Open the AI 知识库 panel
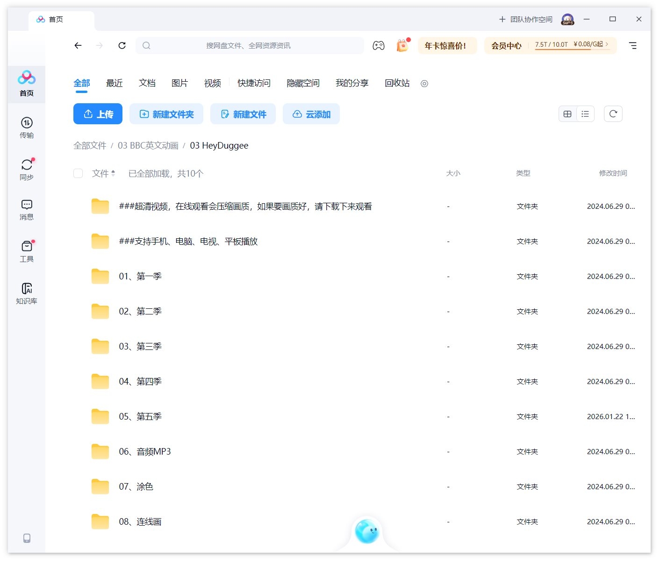660x563 pixels. pos(26,292)
